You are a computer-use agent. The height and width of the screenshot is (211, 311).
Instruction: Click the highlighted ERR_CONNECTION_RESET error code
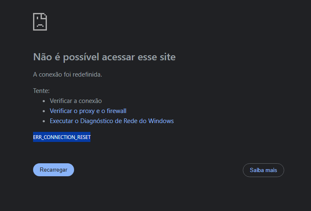click(x=62, y=137)
